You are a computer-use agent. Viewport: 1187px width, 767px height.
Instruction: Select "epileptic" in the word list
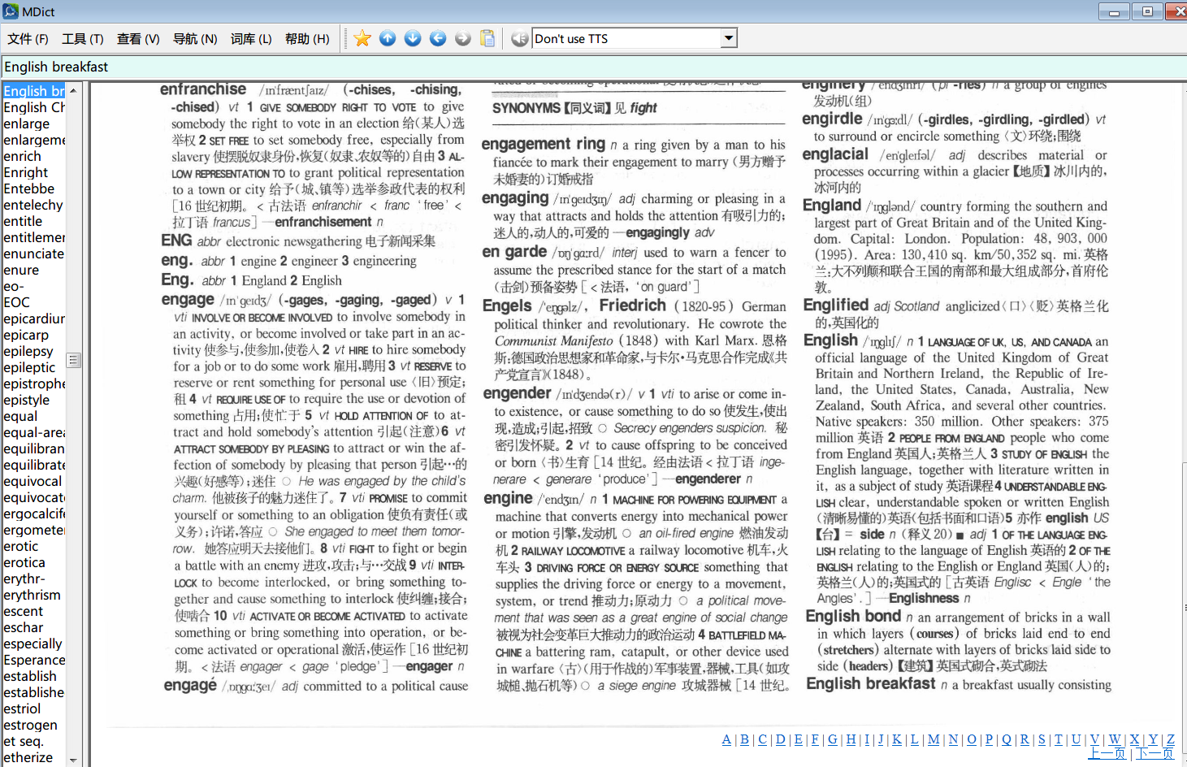pos(29,367)
